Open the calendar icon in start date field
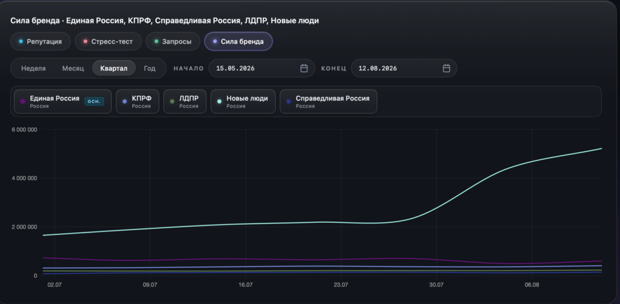620x304 pixels. coord(304,68)
